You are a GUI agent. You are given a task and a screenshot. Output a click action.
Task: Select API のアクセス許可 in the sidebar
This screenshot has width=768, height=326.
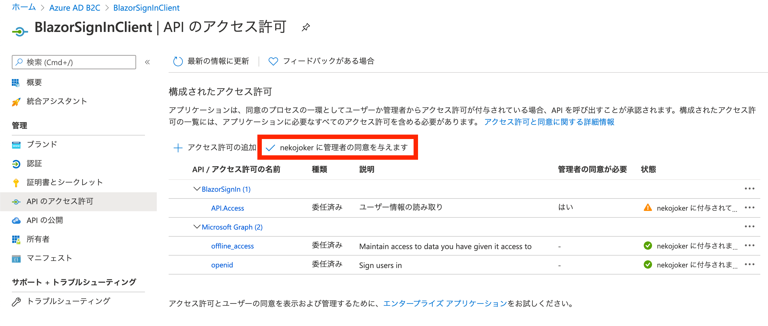78,201
